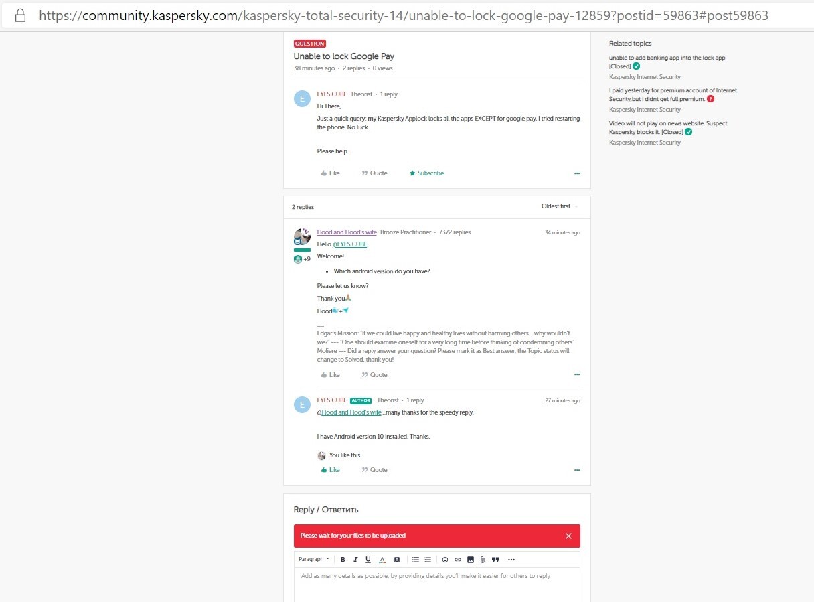Dismiss the file upload warning banner
Viewport: 814px width, 602px height.
tap(568, 536)
